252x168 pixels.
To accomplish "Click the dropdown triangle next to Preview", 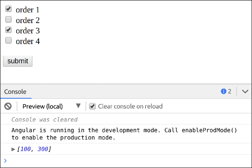I will click(x=78, y=106).
